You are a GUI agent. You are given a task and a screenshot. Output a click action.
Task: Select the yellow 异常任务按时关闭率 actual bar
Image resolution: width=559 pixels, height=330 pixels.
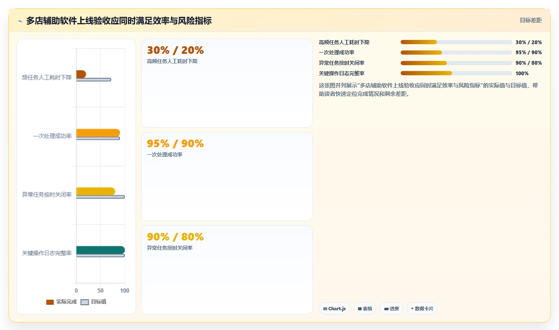[x=96, y=191]
